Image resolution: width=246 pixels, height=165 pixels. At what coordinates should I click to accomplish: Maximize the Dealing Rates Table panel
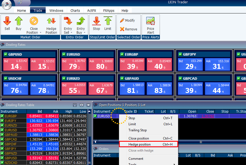(x=81, y=105)
